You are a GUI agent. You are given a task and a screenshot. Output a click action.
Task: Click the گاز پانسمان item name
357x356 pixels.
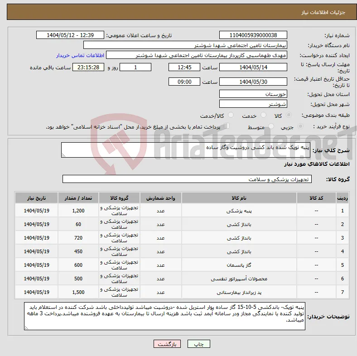pyautogui.click(x=239, y=265)
